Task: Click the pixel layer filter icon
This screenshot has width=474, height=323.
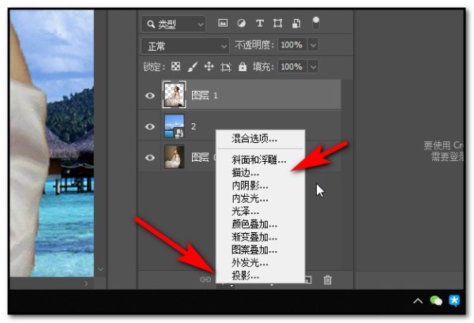Action: [223, 23]
